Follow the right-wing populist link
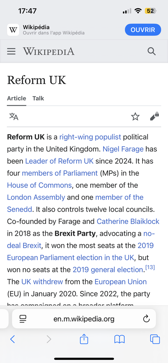Image resolution: width=168 pixels, height=363 pixels. coord(90,137)
